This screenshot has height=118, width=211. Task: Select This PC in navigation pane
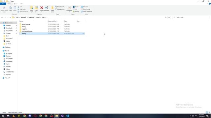(7, 51)
